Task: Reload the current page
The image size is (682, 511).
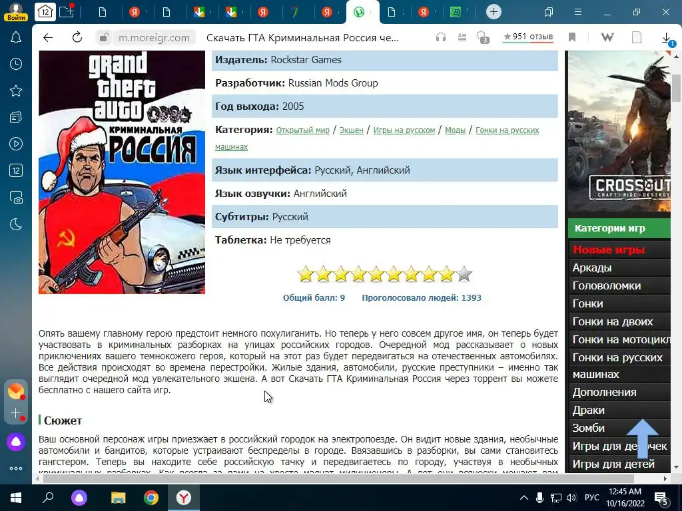Action: click(77, 37)
